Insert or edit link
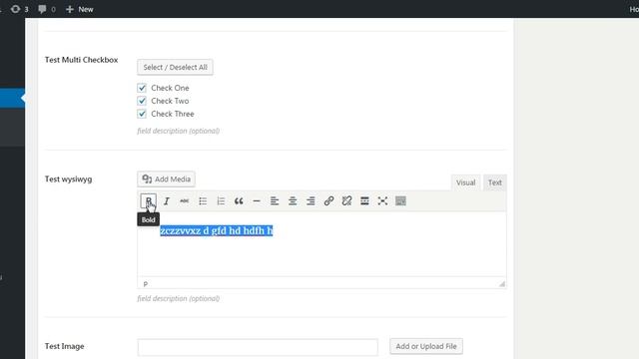 (x=328, y=200)
